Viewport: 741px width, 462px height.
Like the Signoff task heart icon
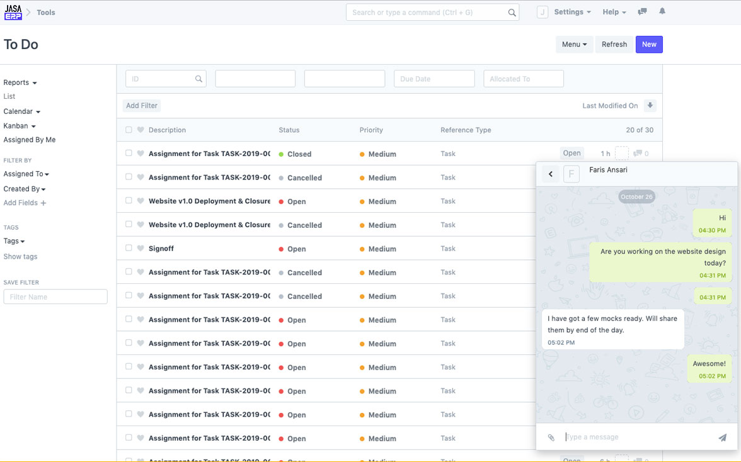pyautogui.click(x=141, y=249)
